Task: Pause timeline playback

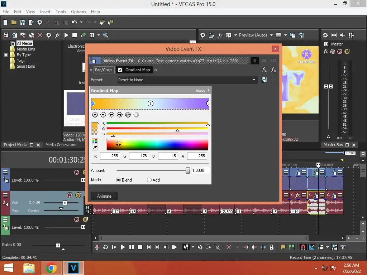Action: tap(131, 247)
